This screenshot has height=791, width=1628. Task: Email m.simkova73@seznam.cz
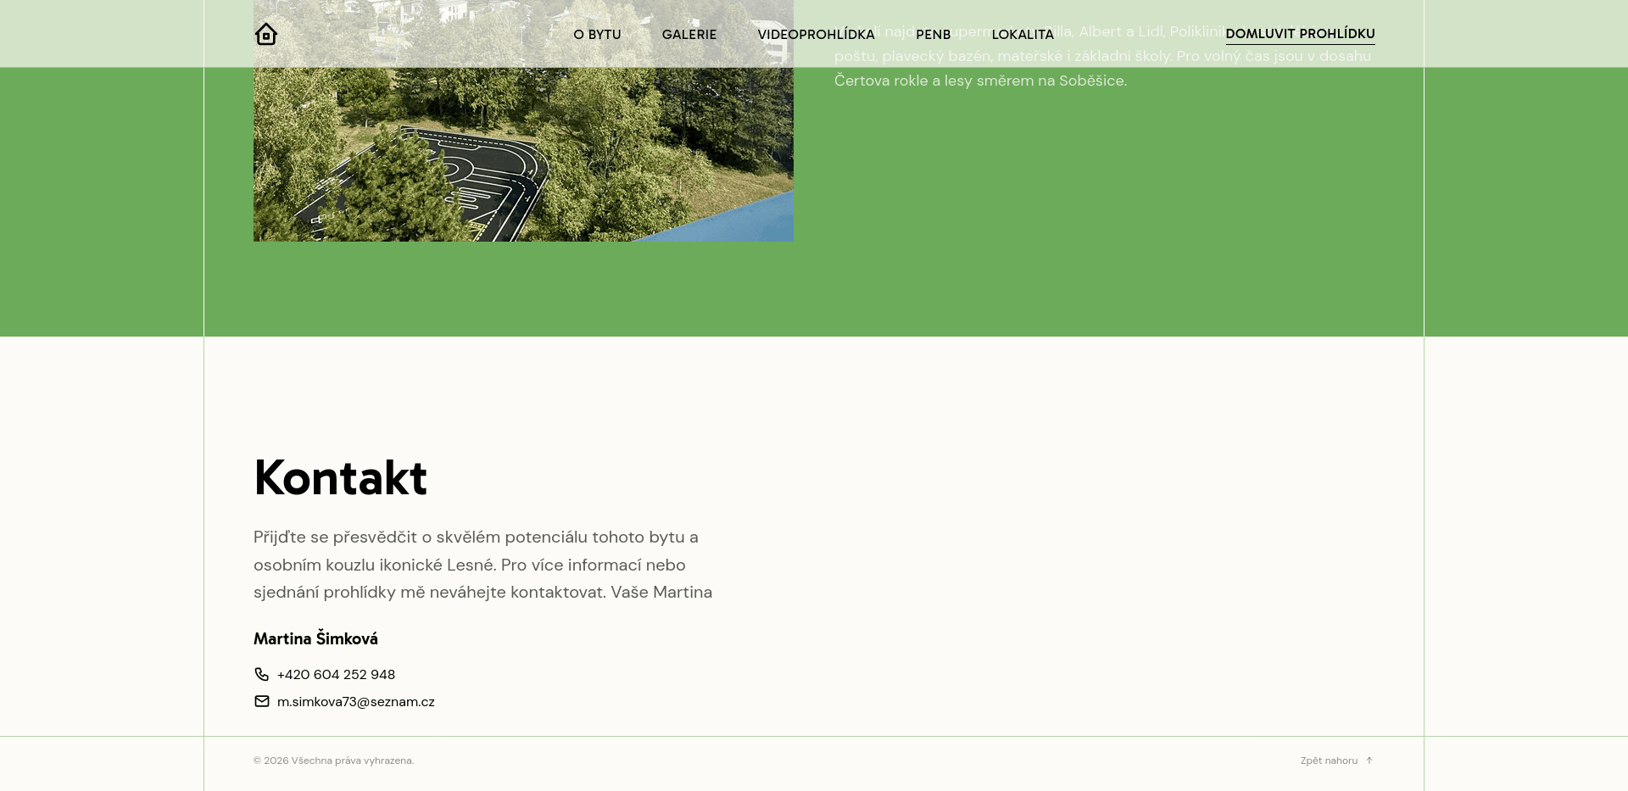[355, 701]
